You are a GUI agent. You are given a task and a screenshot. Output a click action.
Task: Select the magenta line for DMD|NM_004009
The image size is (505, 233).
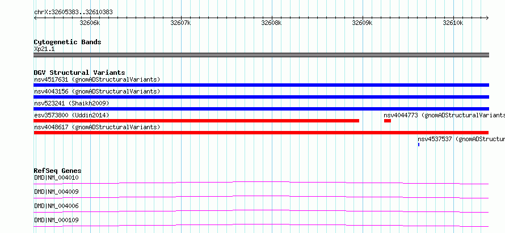(x=261, y=197)
